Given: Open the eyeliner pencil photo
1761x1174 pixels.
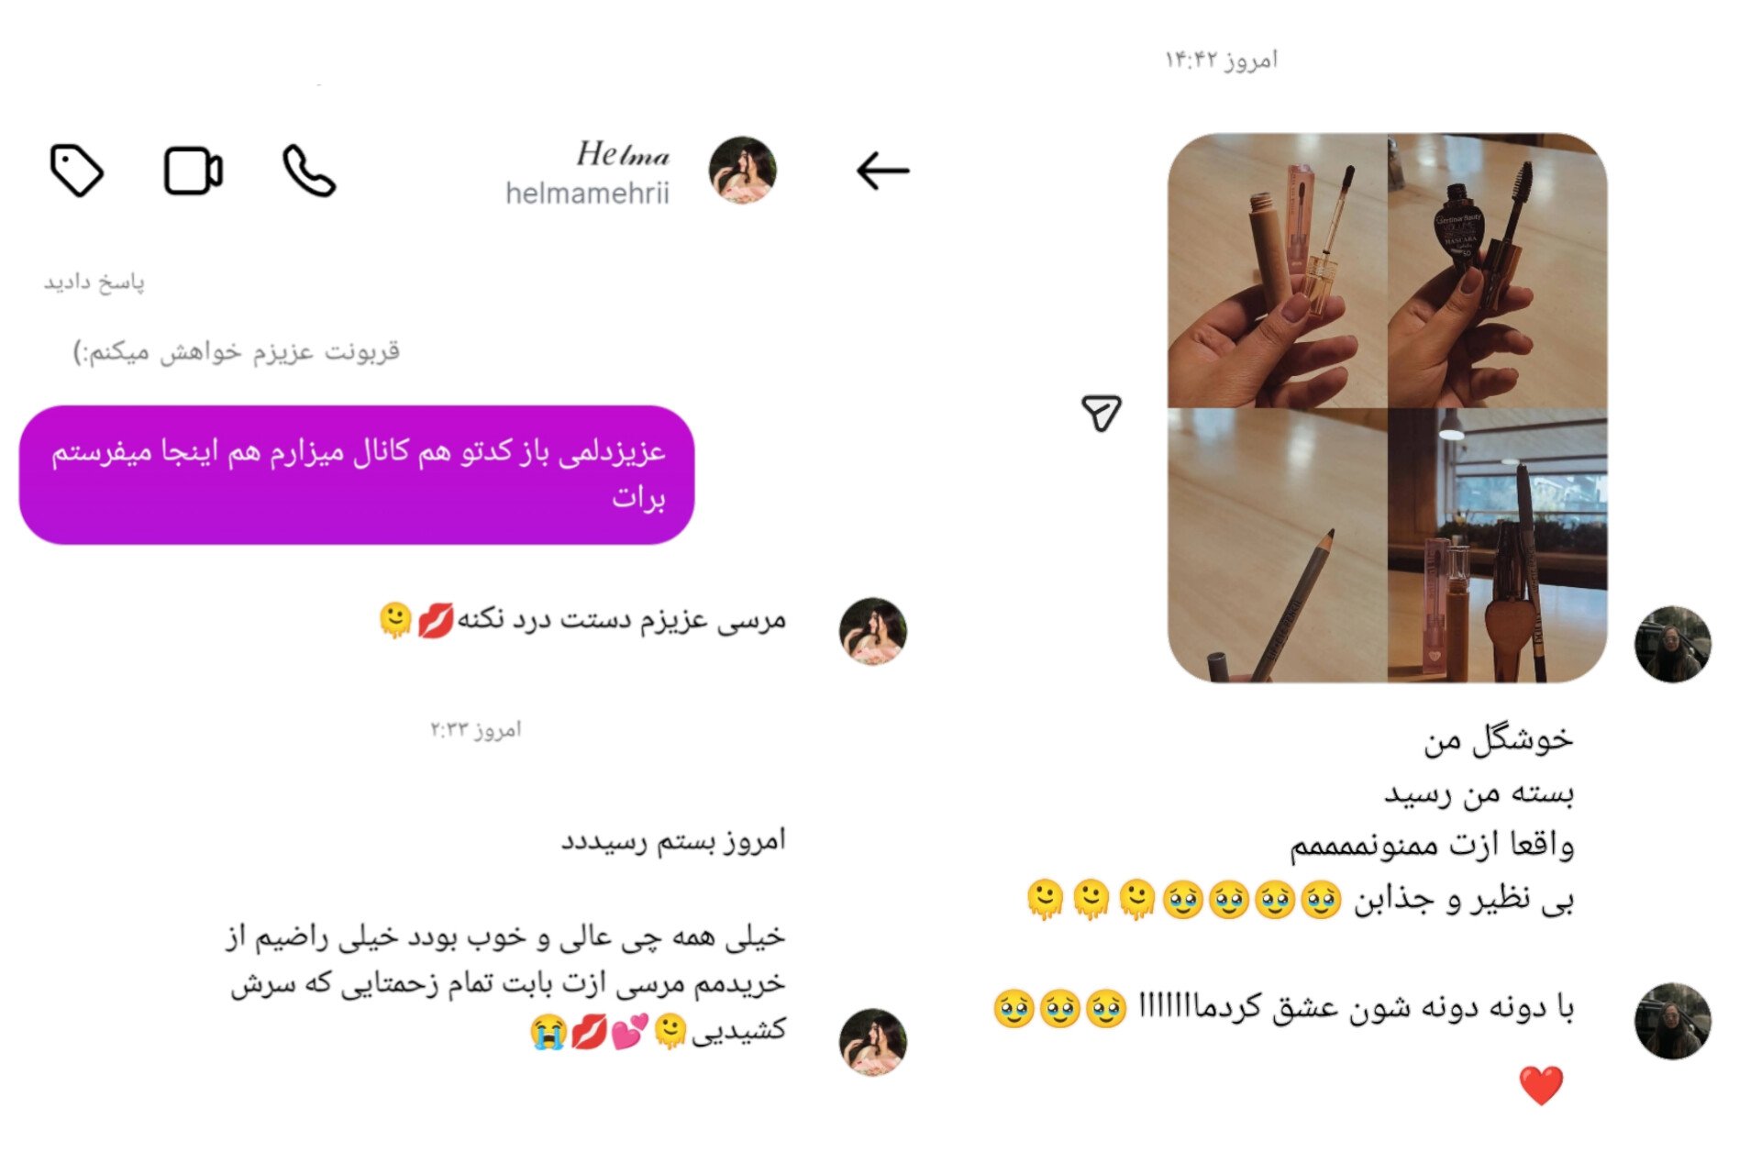Looking at the screenshot, I should click(1277, 546).
